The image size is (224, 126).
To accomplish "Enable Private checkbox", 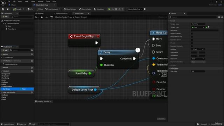I will coord(192,43).
